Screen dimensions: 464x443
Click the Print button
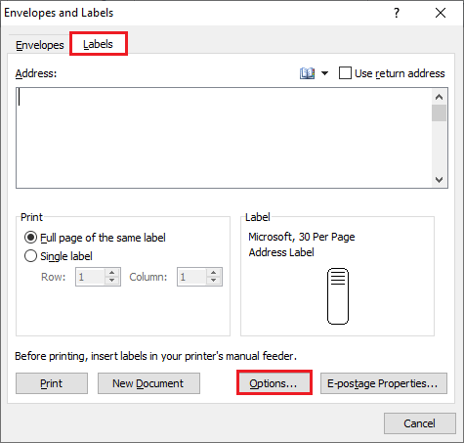[52, 383]
